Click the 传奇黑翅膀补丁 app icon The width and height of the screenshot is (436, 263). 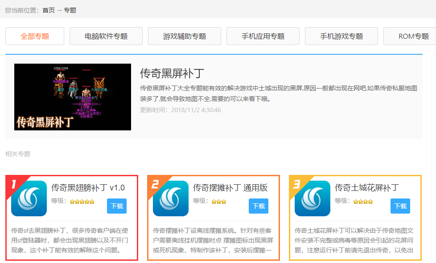point(29,198)
